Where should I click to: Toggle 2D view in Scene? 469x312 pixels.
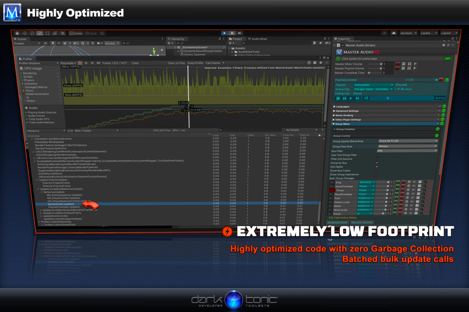(x=45, y=43)
